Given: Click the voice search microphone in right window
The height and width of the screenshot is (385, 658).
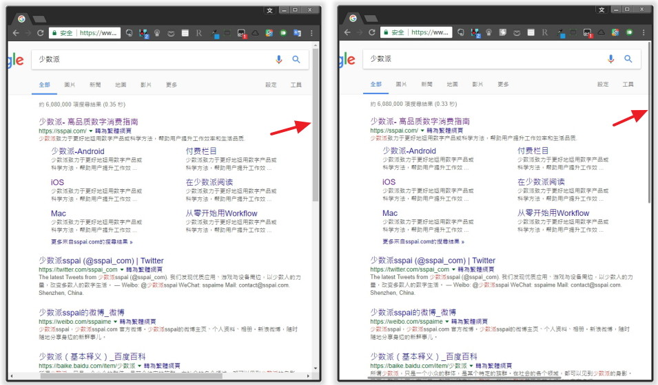Looking at the screenshot, I should 610,59.
